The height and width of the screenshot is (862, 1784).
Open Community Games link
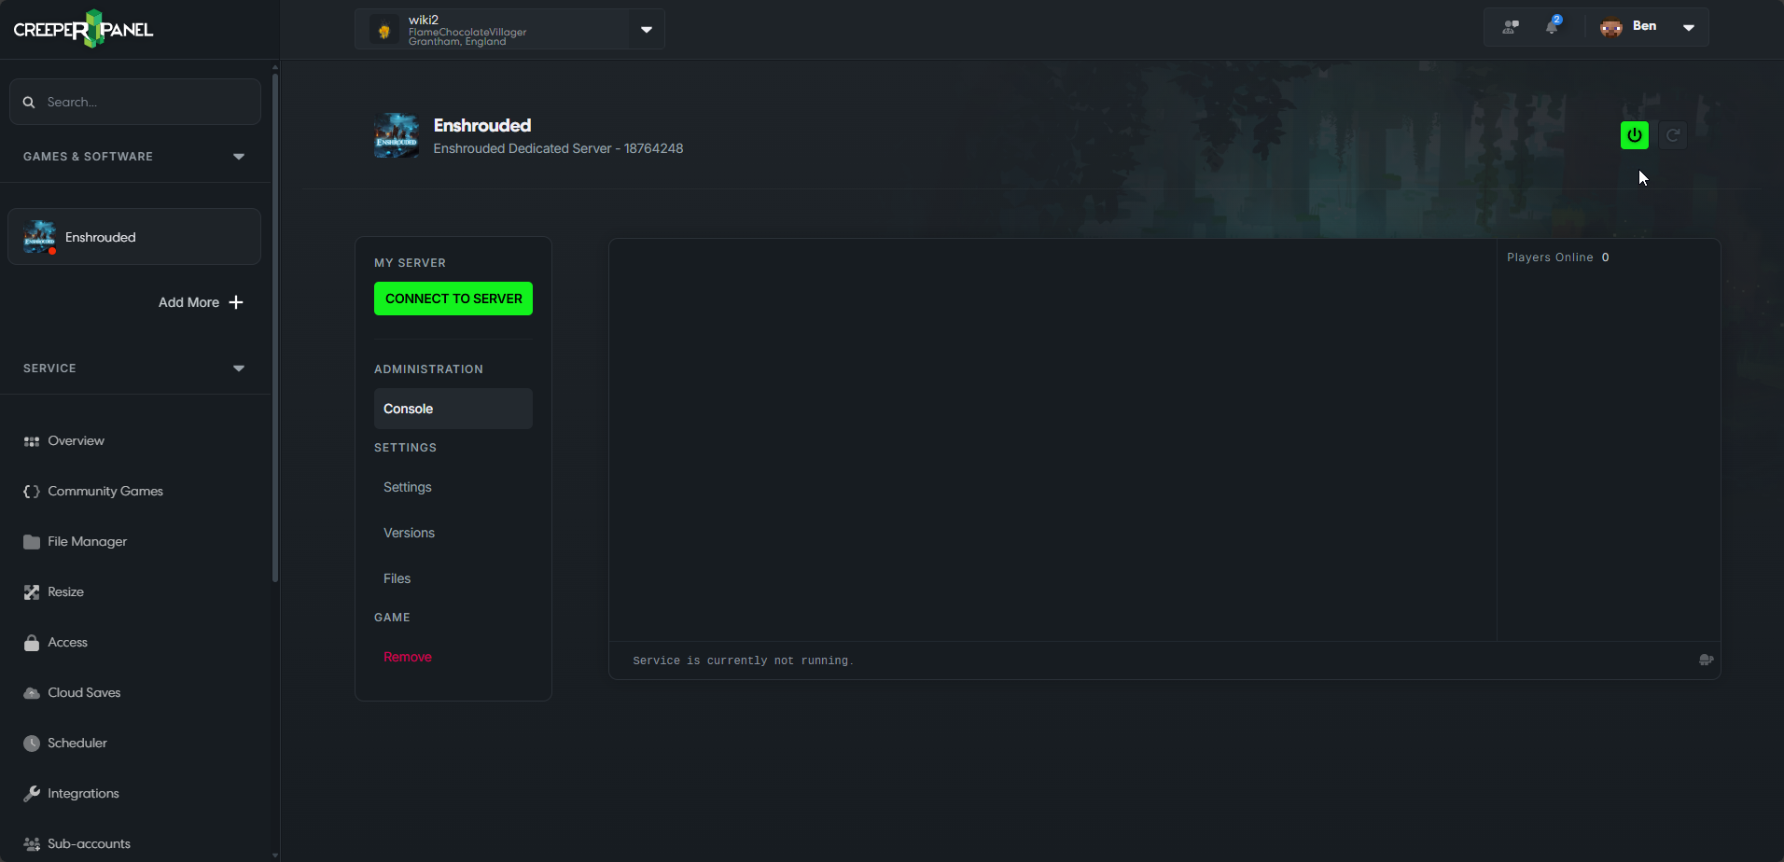pyautogui.click(x=105, y=492)
